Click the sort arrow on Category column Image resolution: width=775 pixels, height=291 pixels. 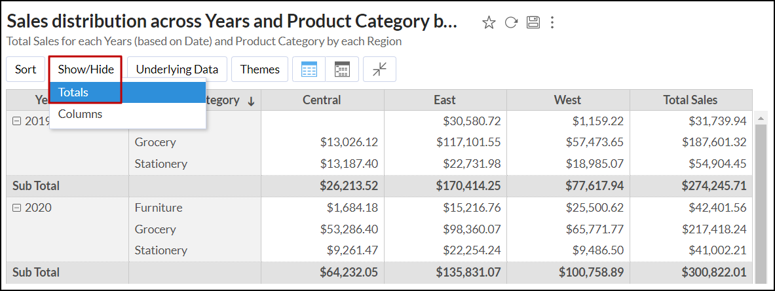point(251,101)
